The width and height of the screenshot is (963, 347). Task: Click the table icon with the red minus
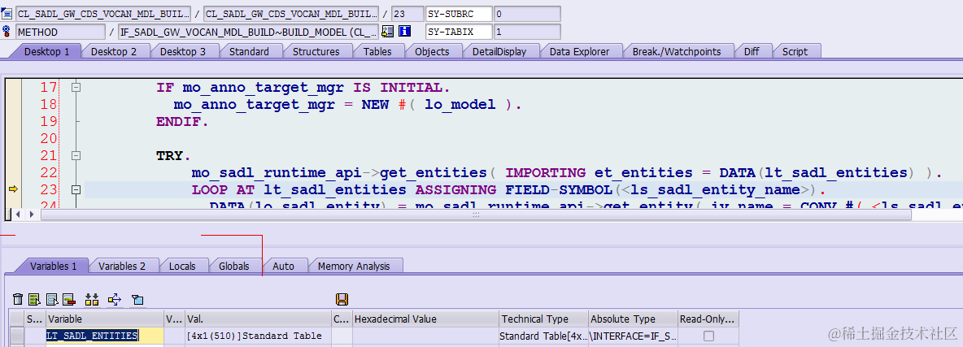point(69,299)
